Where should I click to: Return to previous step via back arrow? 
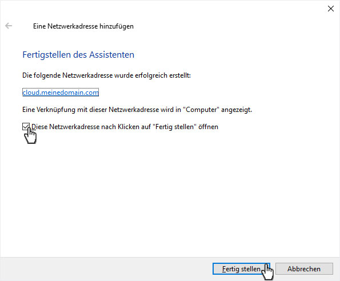tap(9, 26)
